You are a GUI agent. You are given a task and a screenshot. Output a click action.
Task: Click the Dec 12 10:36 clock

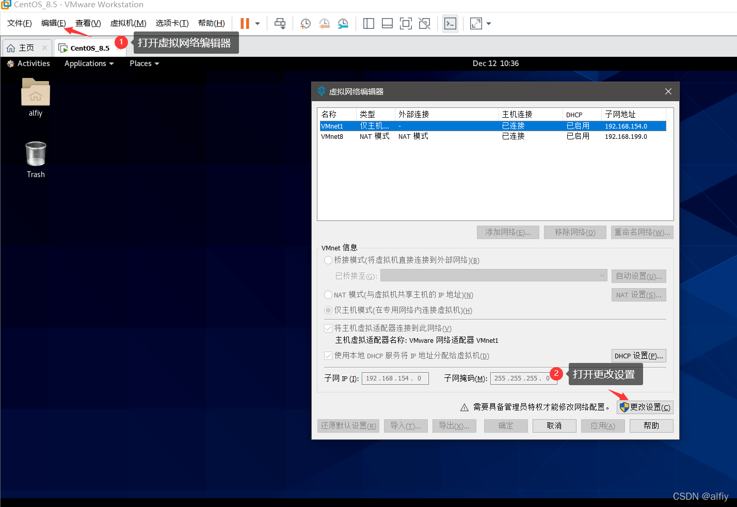pos(495,64)
